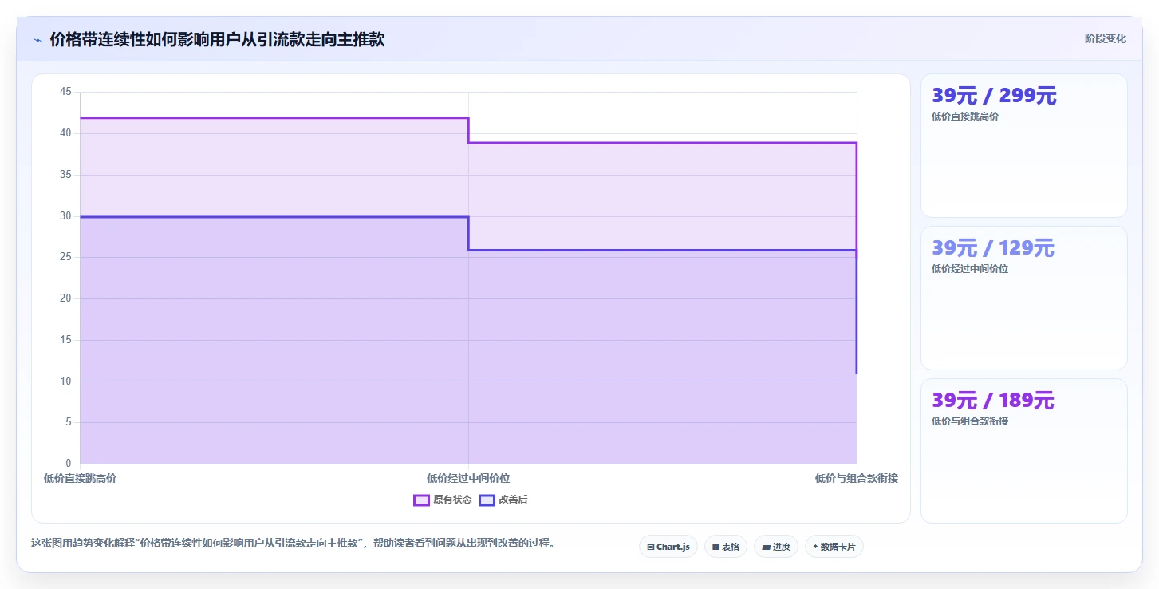Click the y-axis value 0
The height and width of the screenshot is (589, 1159).
[x=69, y=464]
